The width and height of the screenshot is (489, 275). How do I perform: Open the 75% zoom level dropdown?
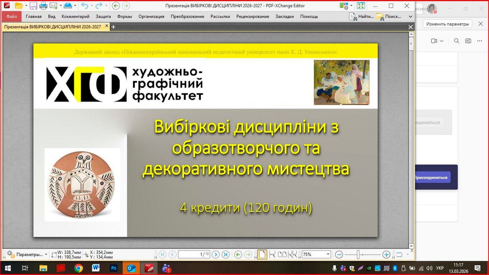[x=328, y=254]
